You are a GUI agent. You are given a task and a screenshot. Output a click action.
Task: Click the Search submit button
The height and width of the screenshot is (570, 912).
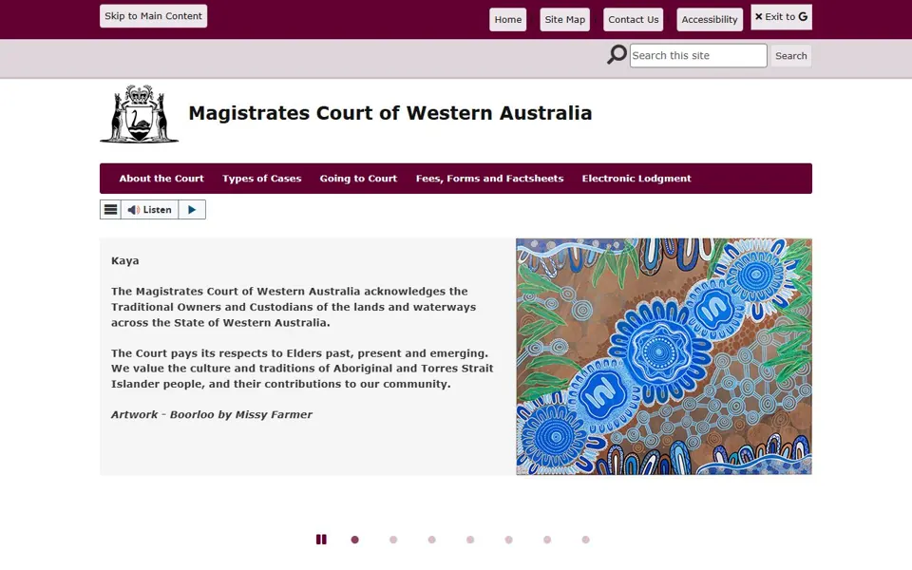pyautogui.click(x=791, y=56)
